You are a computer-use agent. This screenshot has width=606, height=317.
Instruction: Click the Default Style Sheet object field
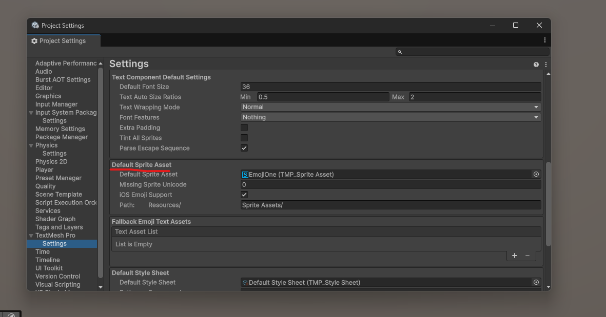(390, 282)
